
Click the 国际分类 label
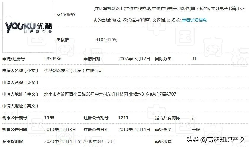163,59
